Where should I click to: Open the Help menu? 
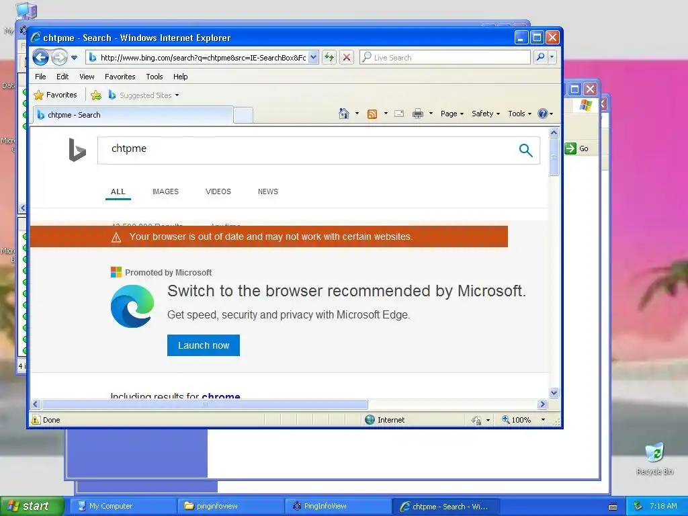[x=180, y=77]
